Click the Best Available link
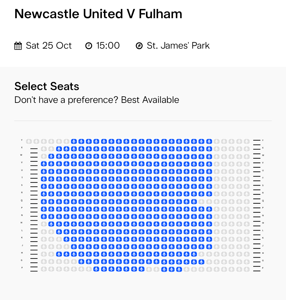This screenshot has height=300, width=286. (x=150, y=100)
